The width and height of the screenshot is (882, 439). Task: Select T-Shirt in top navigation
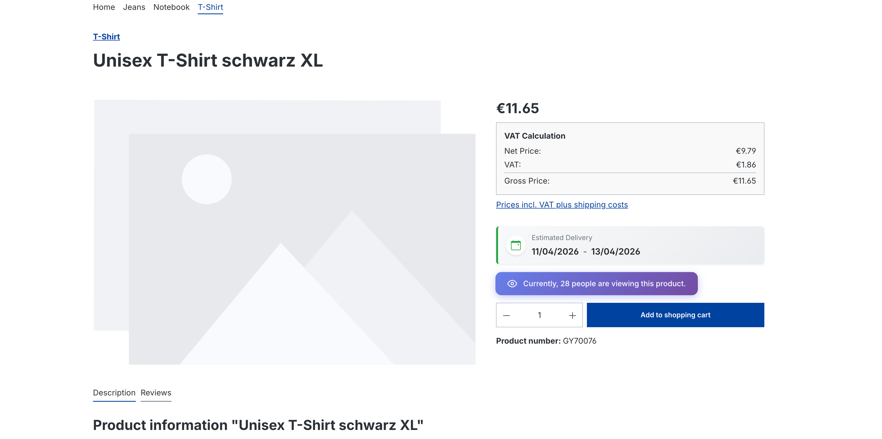[210, 7]
